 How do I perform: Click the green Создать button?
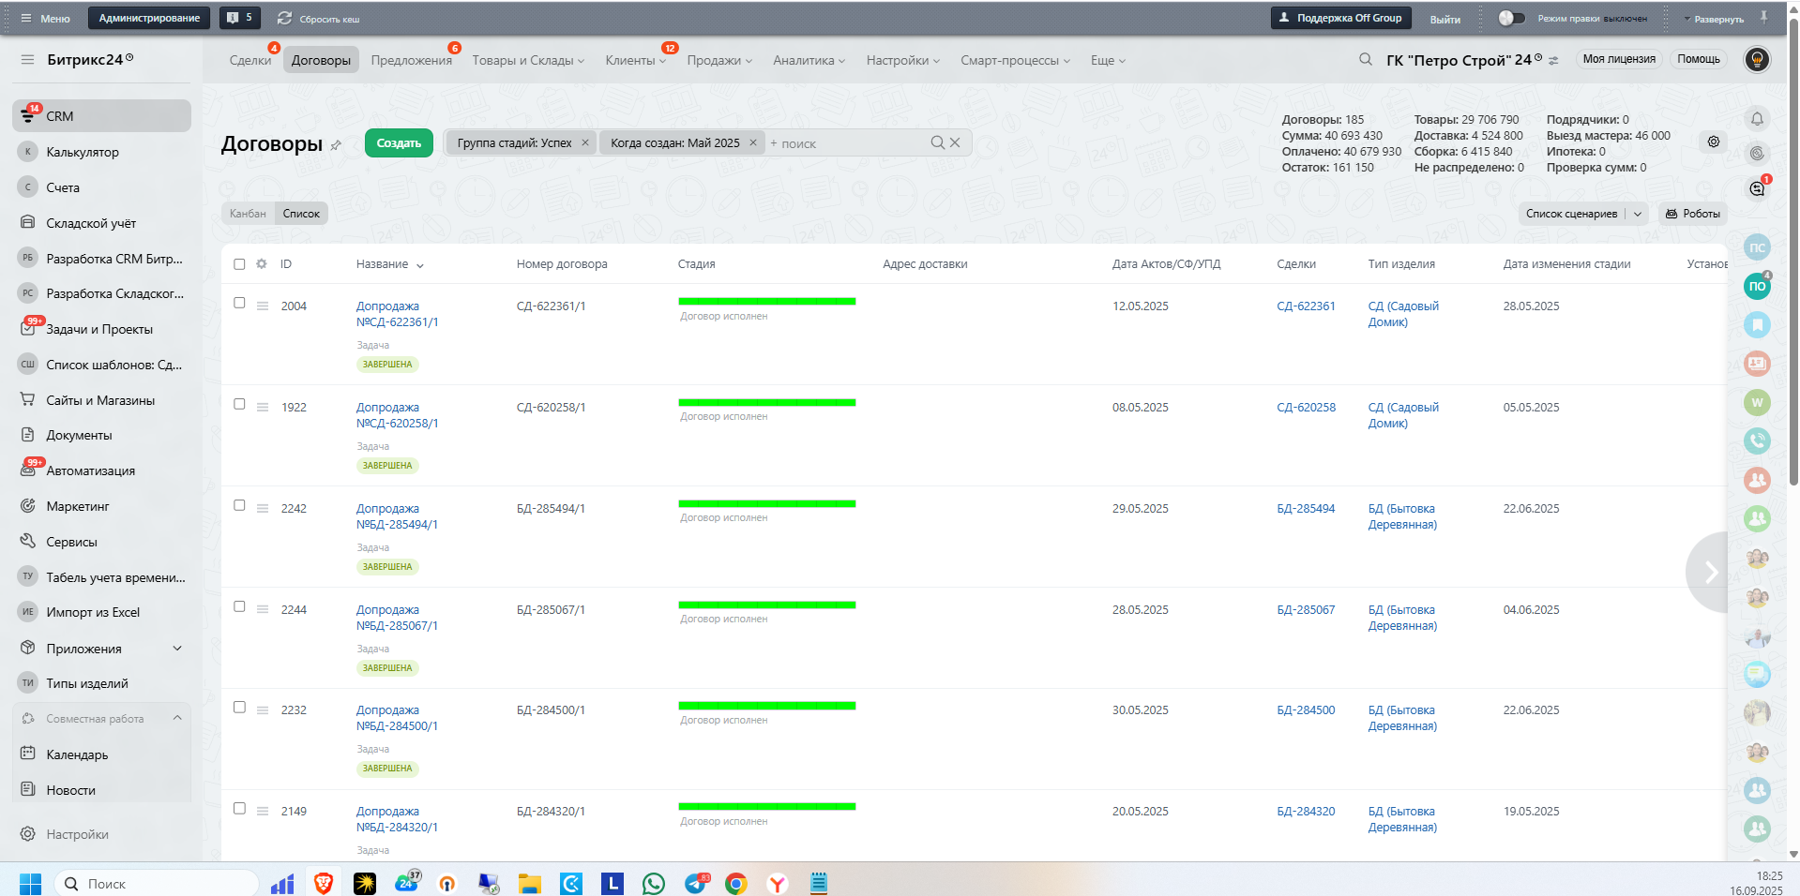(399, 143)
